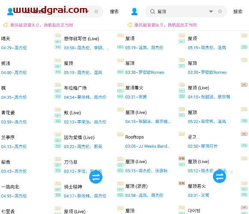Open user profile icon on 周杰伦 search screen
Image resolution: width=249 pixels, height=214 pixels.
coord(10,12)
